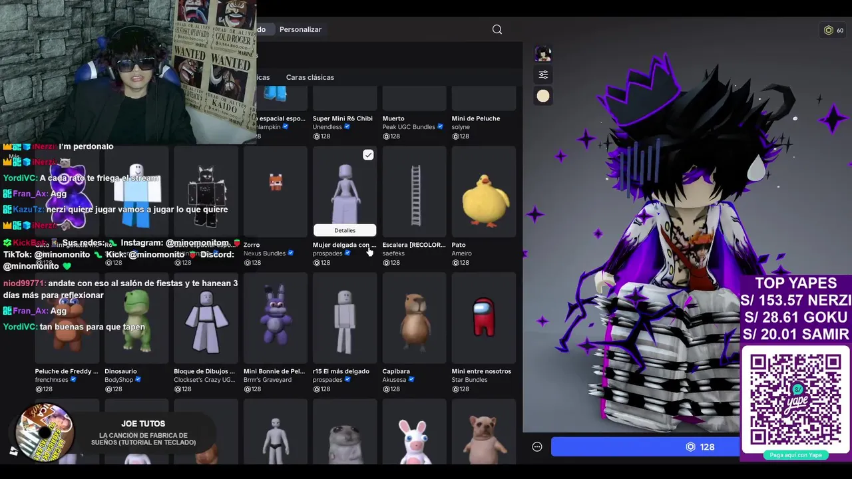This screenshot has height=479, width=852.
Task: Select the Escalera ladder bundle thumbnail
Action: click(x=414, y=192)
